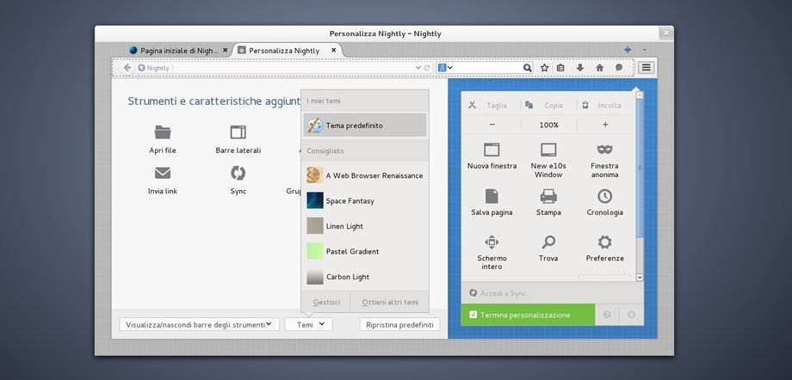Open the search engine dropdown arrow
Image resolution: width=792 pixels, height=380 pixels.
(x=450, y=68)
